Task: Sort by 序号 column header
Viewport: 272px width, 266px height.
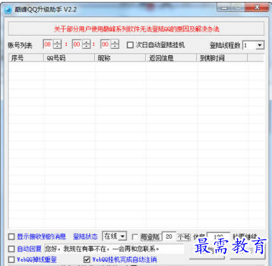Action: click(26, 58)
